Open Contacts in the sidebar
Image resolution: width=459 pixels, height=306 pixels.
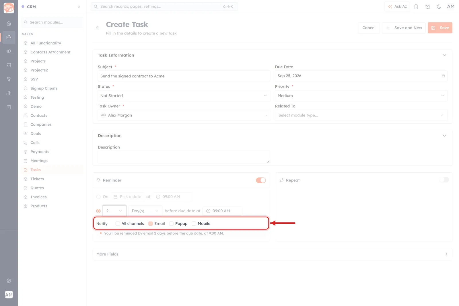[x=39, y=116]
